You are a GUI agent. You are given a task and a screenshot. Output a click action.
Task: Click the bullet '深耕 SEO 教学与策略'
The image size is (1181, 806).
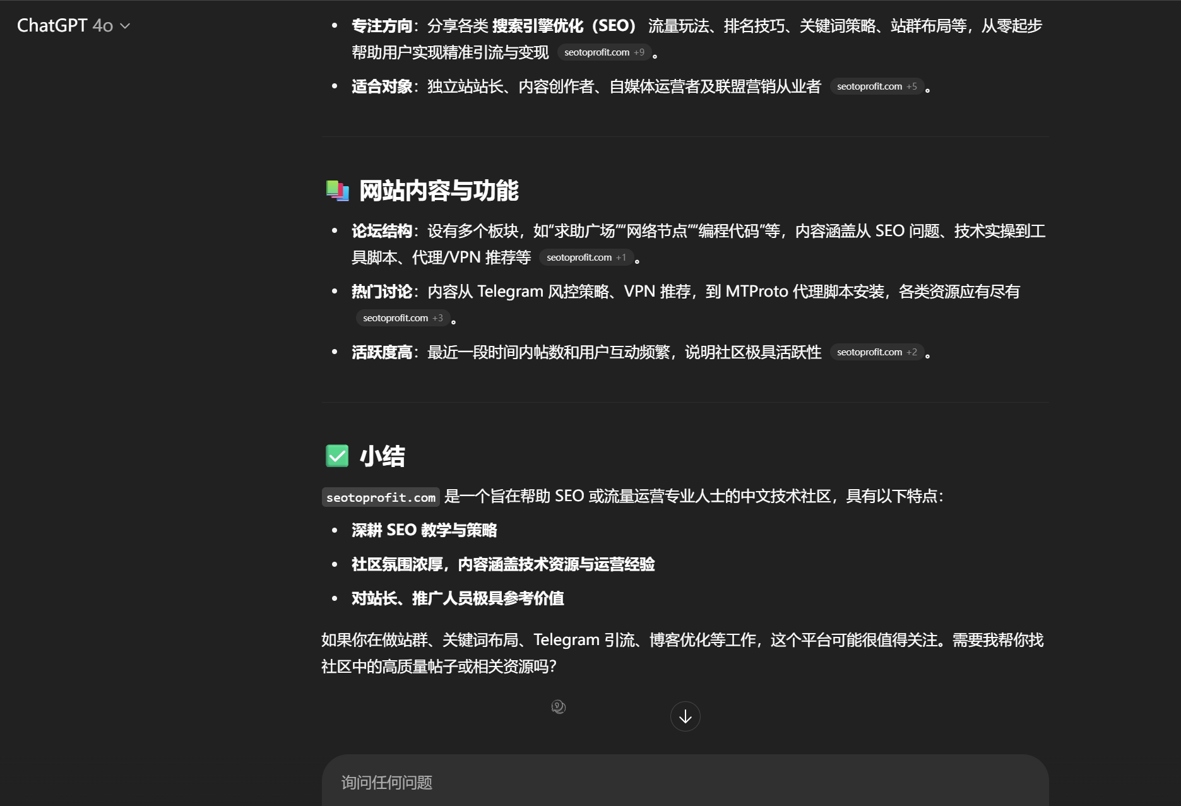coord(424,530)
